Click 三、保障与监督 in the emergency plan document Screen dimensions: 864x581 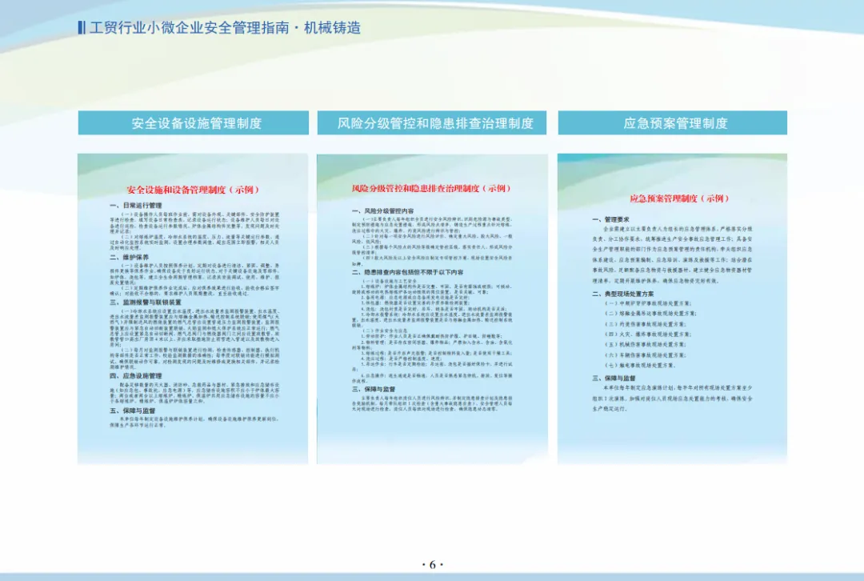tap(614, 379)
